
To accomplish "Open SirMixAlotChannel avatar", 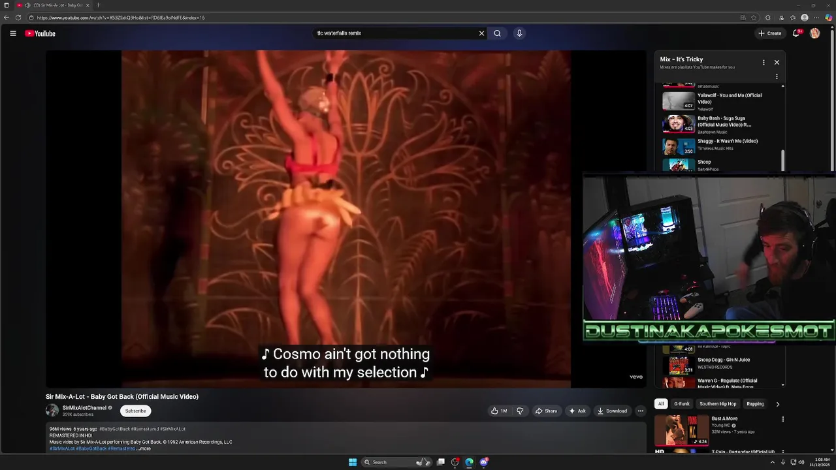I will 52,411.
